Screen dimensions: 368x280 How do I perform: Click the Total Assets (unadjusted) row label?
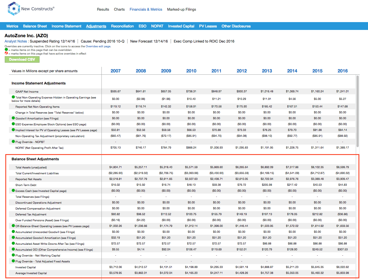click(x=31, y=167)
